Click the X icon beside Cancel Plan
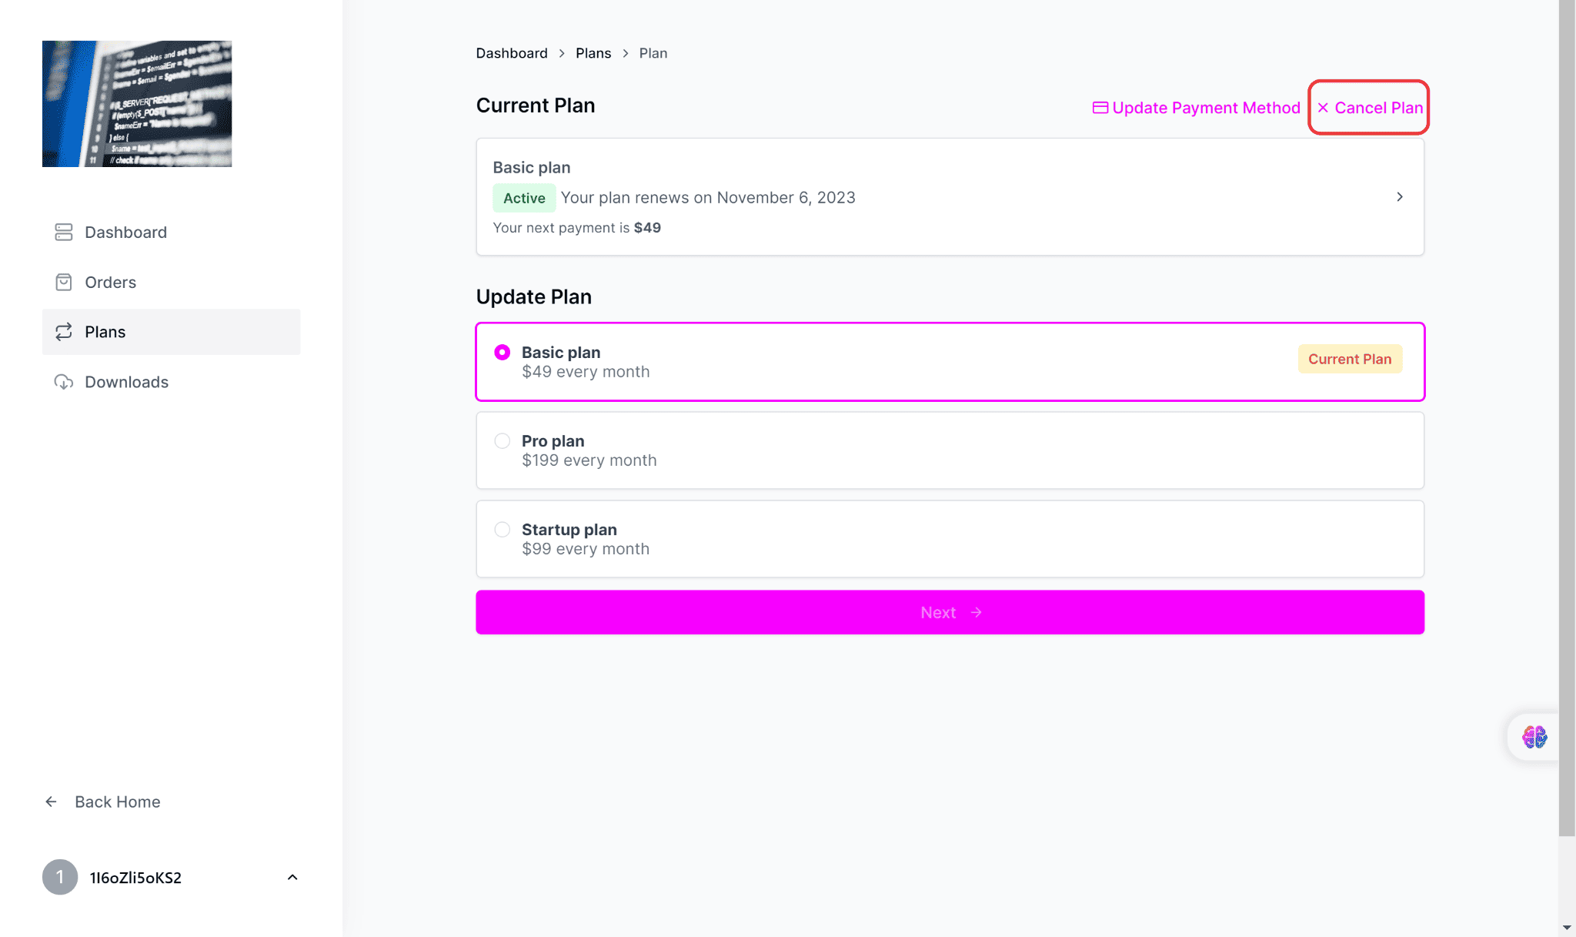Image resolution: width=1576 pixels, height=937 pixels. point(1323,108)
